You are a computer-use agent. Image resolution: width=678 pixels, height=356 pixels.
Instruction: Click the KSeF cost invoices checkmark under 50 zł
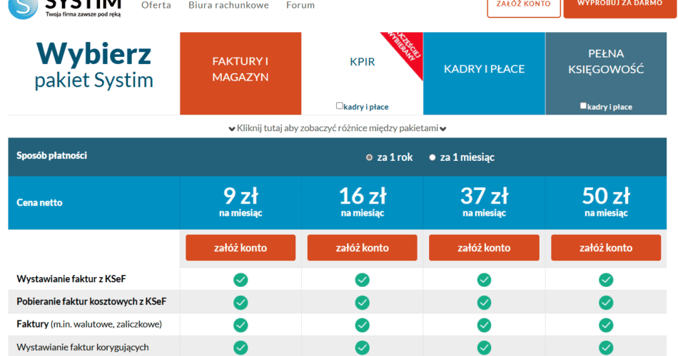(606, 302)
